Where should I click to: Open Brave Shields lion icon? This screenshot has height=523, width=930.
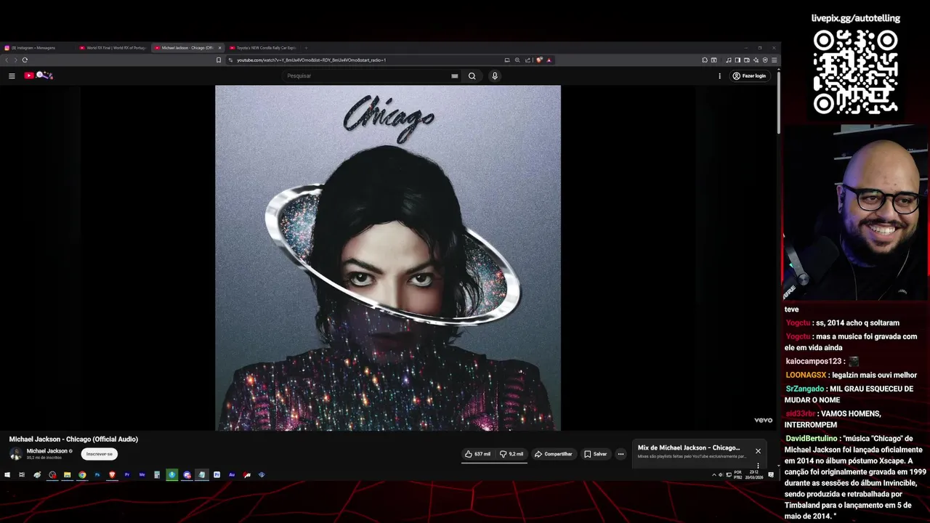point(539,60)
